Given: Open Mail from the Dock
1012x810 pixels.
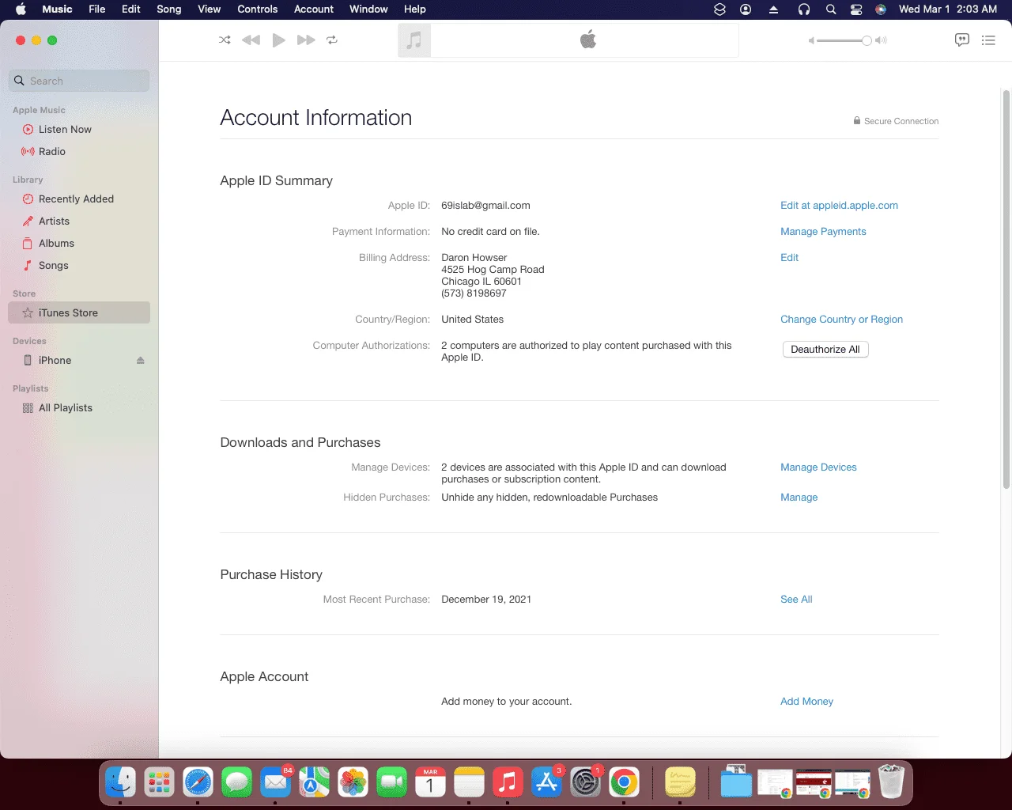Looking at the screenshot, I should coord(276,783).
